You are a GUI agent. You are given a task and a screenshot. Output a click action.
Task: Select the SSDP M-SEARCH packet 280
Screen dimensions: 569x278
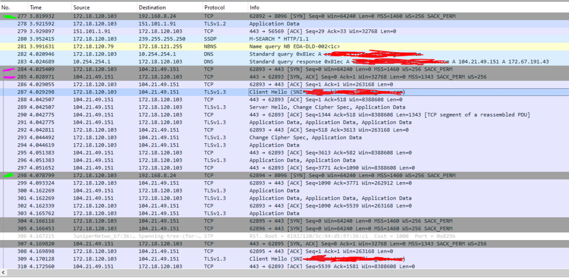coord(284,39)
